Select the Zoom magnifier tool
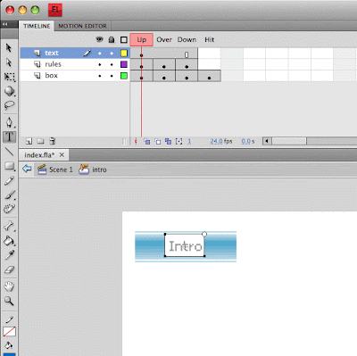Viewport: 357px width, 356px height. click(x=10, y=301)
